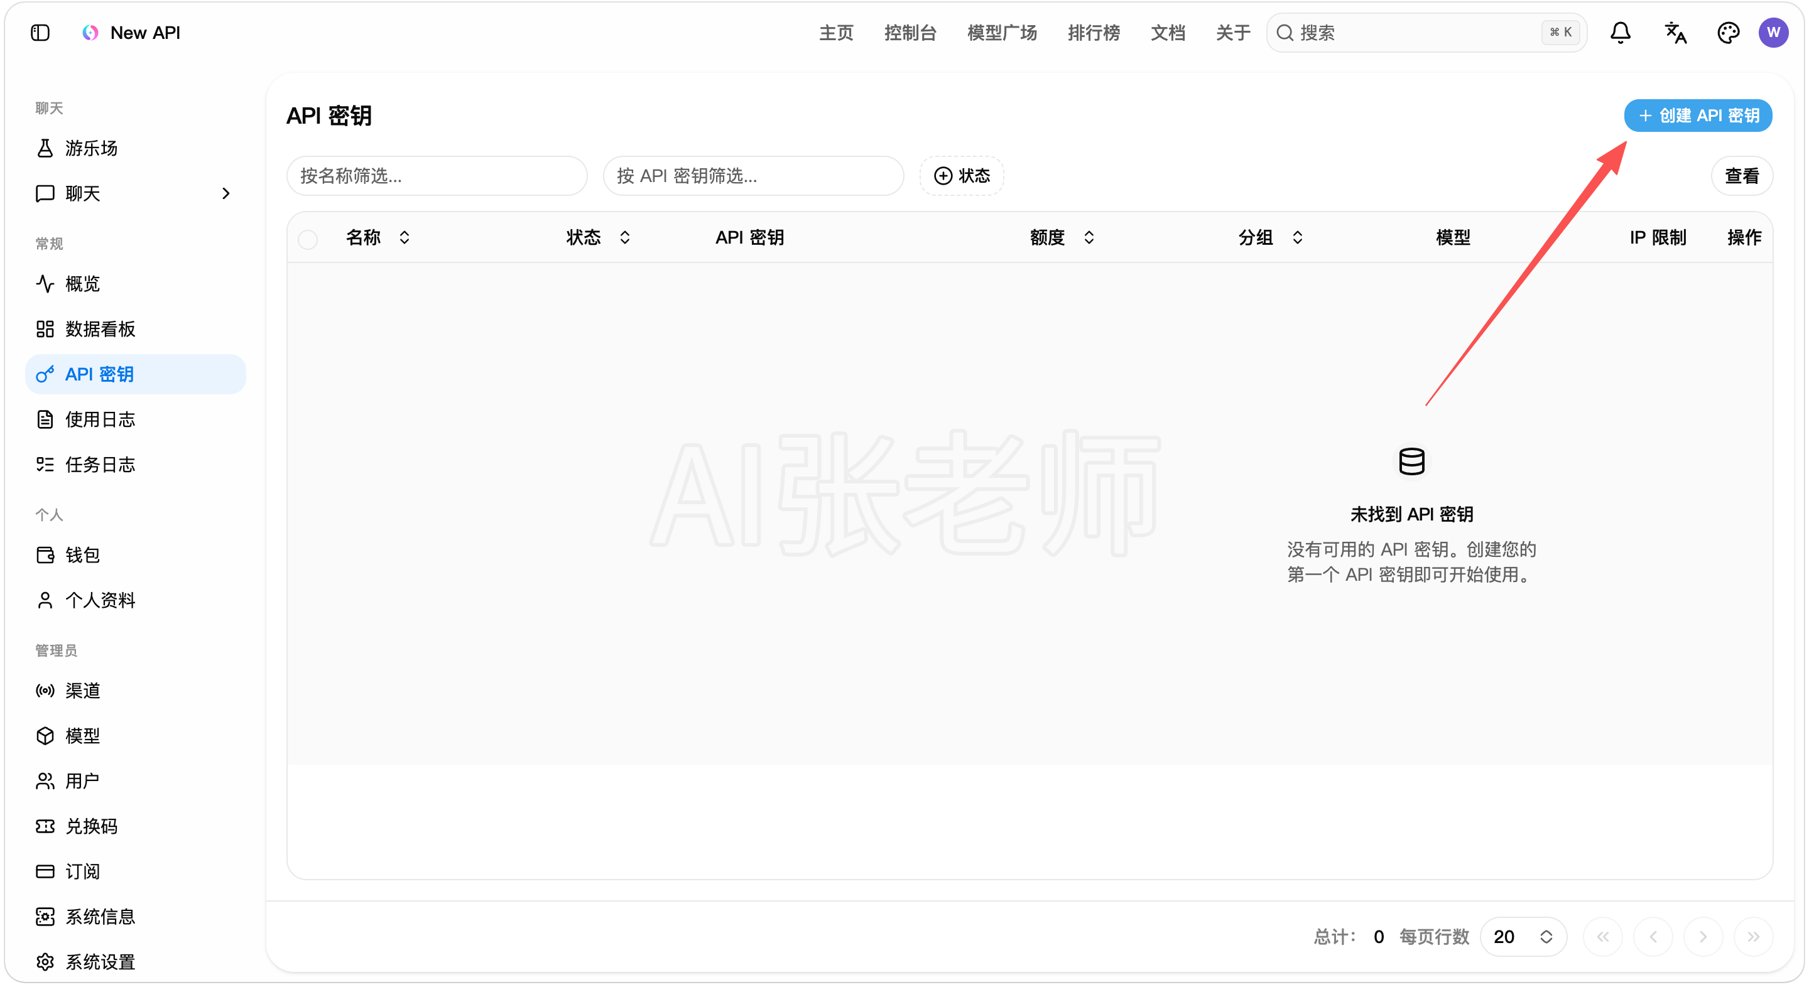
Task: Click the magnifier icon in the search box
Action: click(x=1285, y=32)
